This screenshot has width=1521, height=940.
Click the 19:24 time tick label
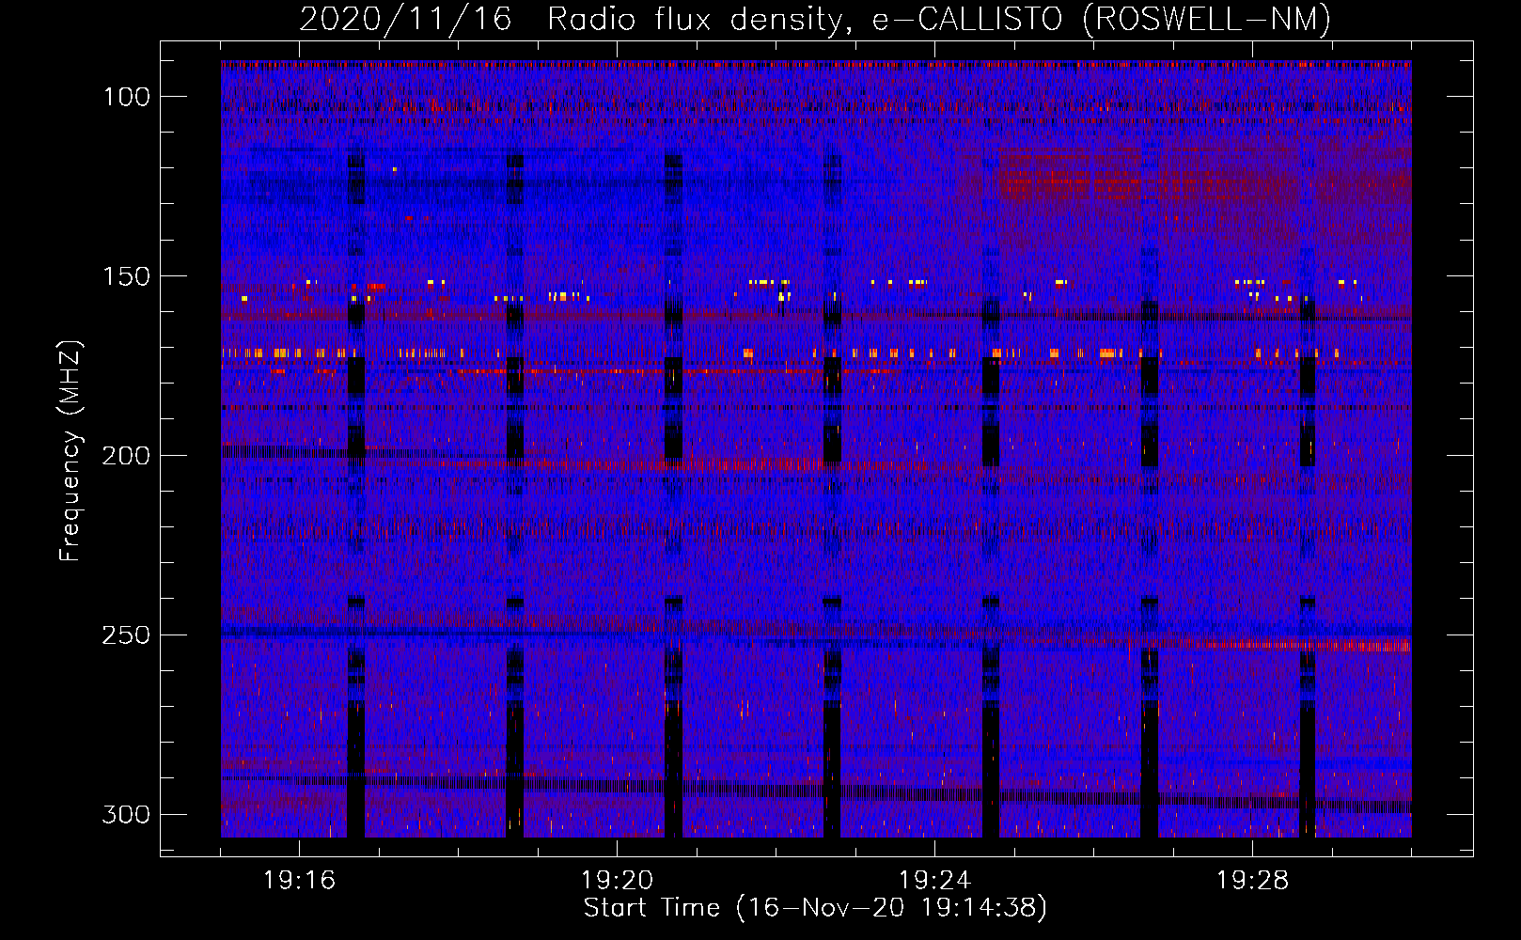pos(934,881)
